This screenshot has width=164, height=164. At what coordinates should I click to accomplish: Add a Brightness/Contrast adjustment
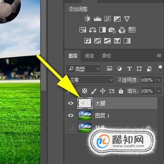87,19
